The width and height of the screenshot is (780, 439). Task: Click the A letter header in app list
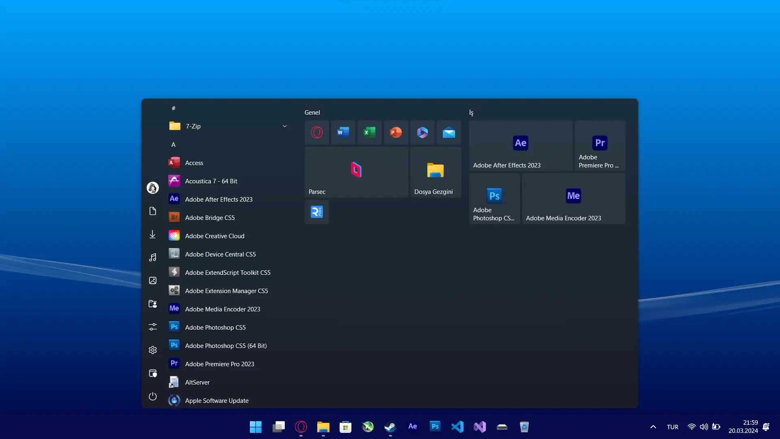[x=173, y=145]
